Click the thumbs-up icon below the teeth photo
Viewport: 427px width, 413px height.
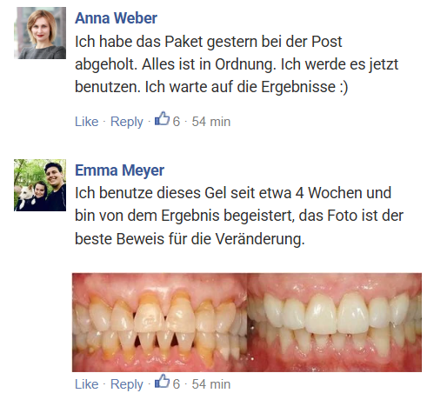click(162, 382)
